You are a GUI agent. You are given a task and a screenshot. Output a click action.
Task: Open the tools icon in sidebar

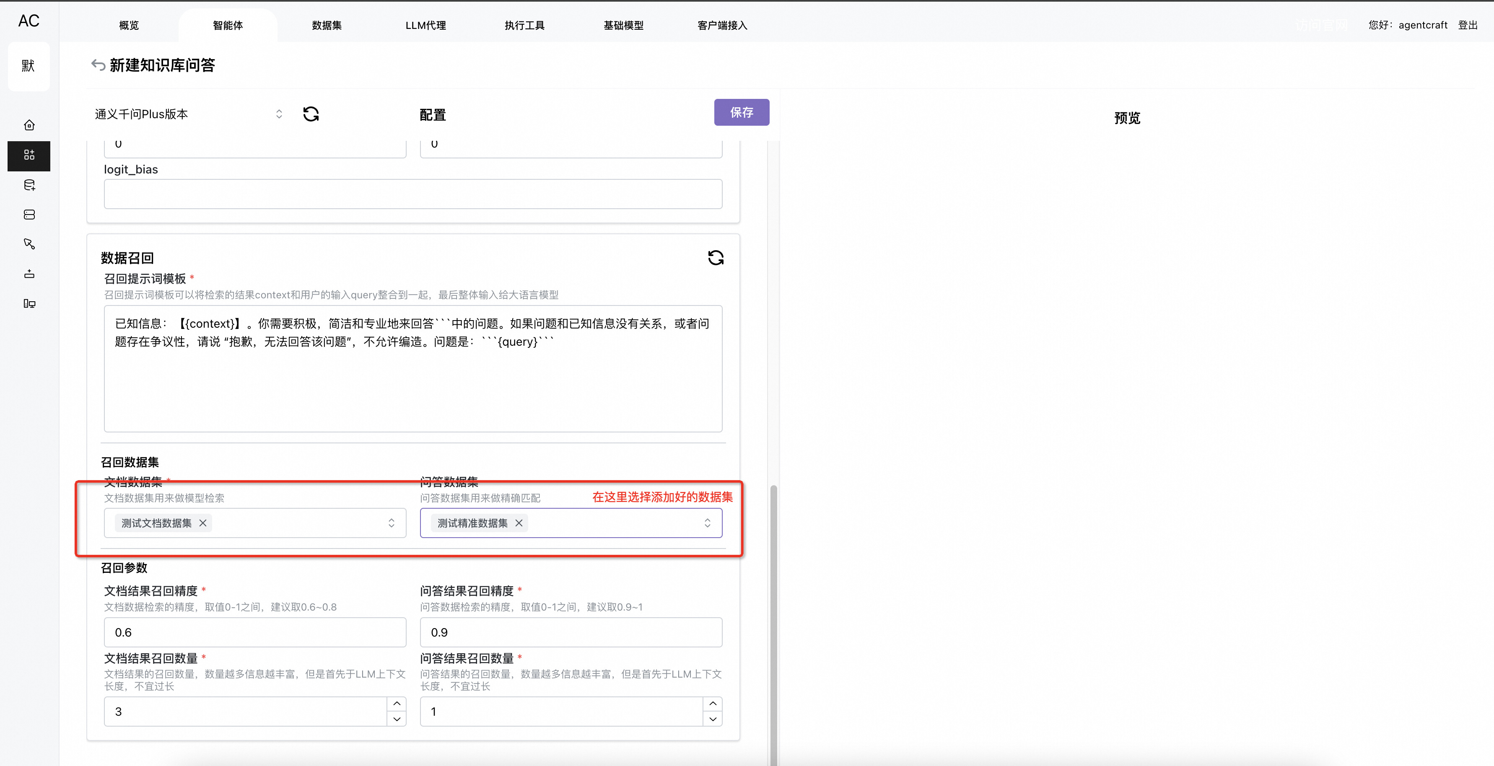pos(29,244)
